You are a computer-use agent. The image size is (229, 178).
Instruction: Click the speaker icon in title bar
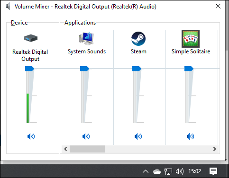pyautogui.click(x=8, y=7)
